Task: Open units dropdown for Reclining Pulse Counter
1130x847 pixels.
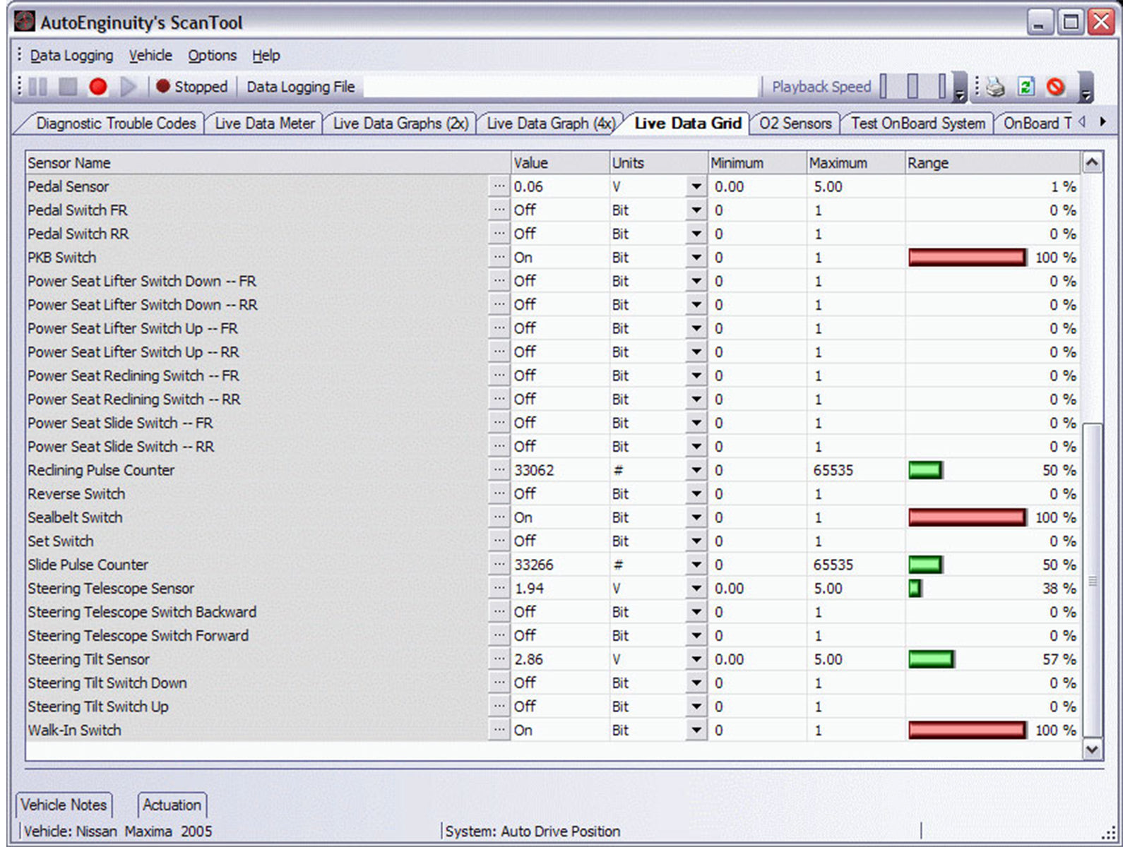Action: pos(696,470)
